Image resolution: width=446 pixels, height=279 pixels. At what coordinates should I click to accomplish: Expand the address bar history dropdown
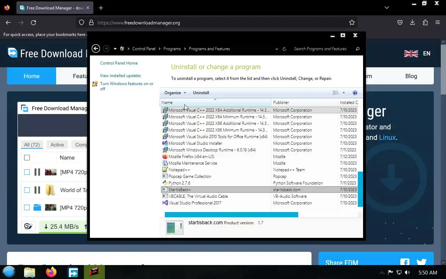click(277, 49)
